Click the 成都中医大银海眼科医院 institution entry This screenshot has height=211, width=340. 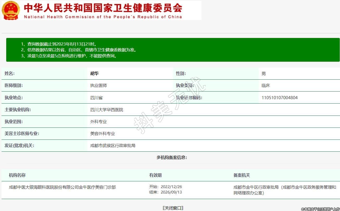(x=62, y=187)
